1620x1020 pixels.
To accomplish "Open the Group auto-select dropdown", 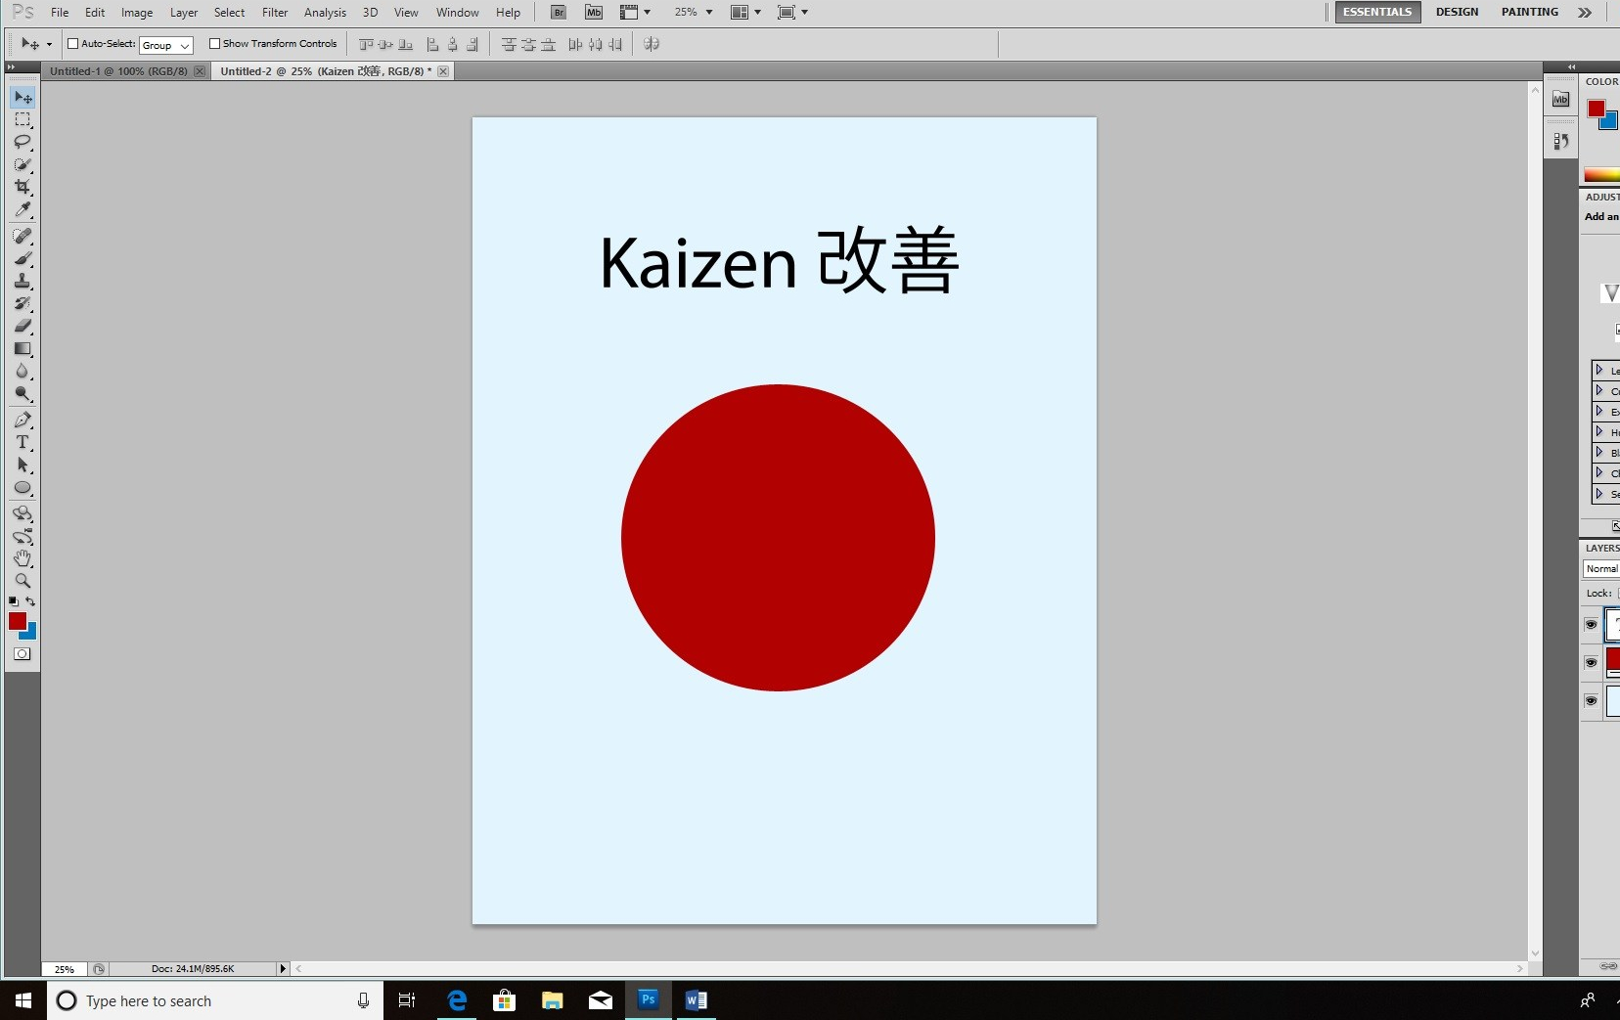I will tap(166, 45).
